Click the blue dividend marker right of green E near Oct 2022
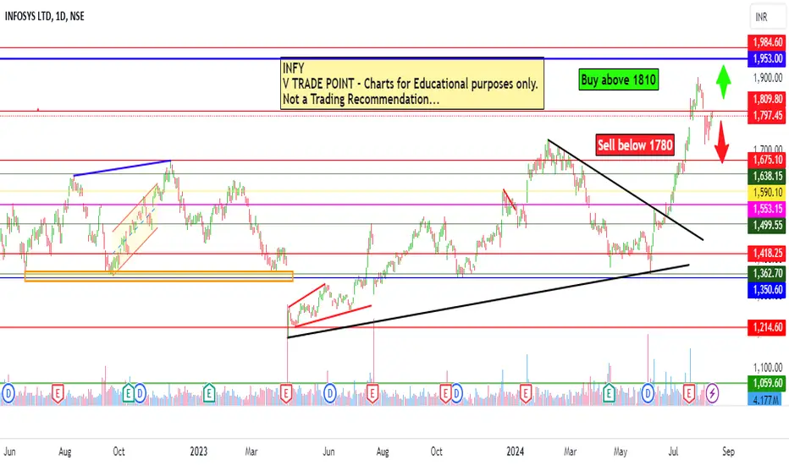 tap(140, 393)
